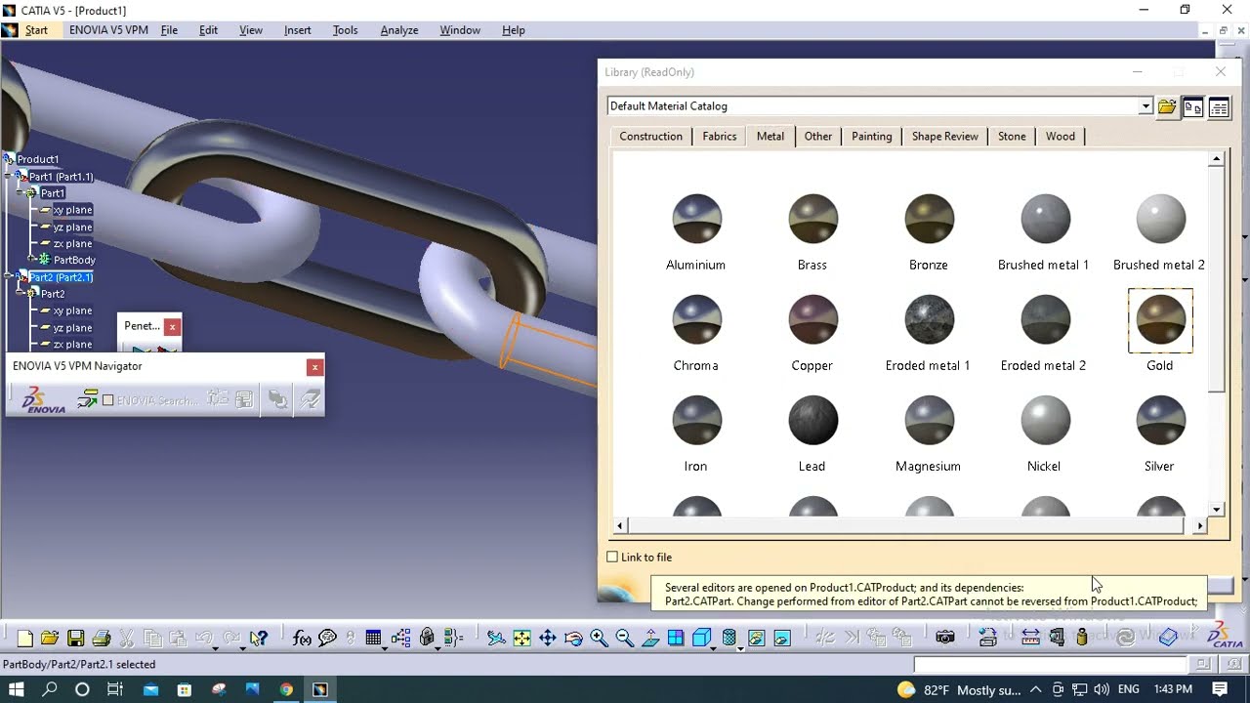Toggle the ENOVIA Search checkbox

(x=108, y=400)
